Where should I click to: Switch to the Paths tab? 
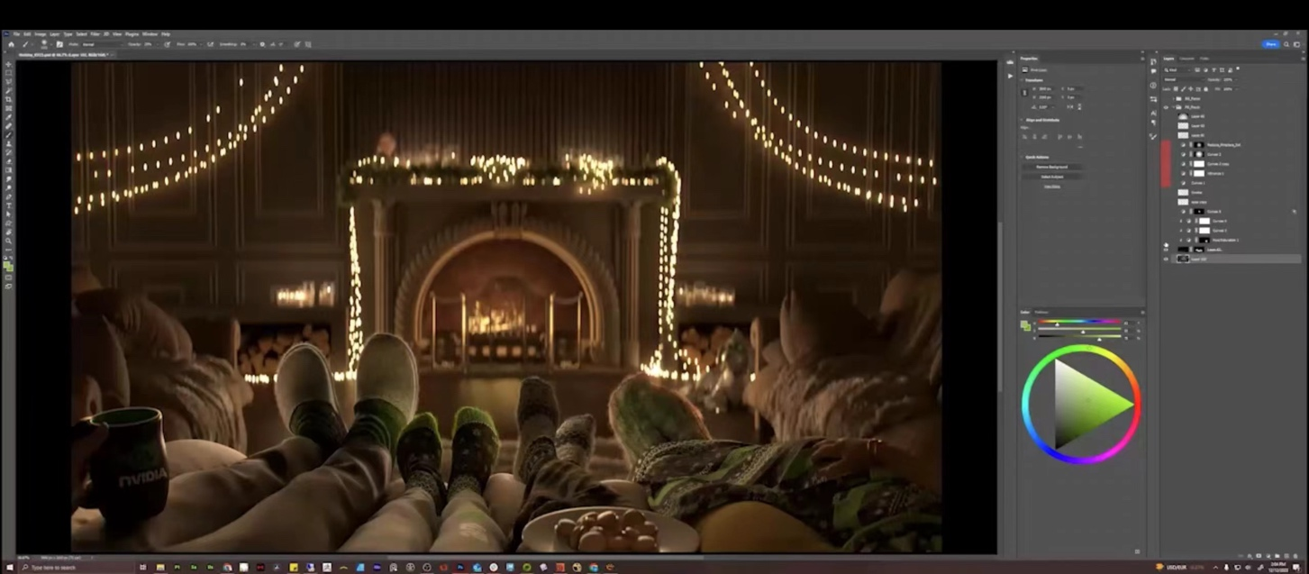[x=1204, y=59]
